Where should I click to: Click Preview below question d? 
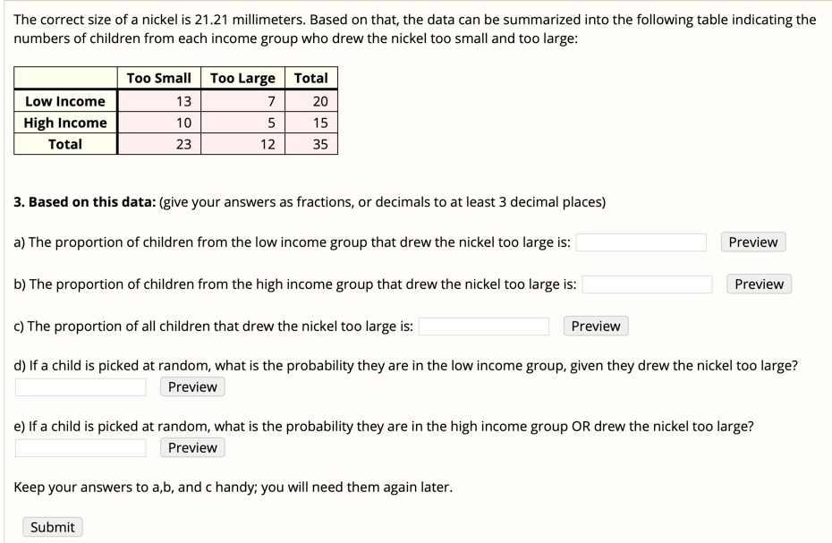[191, 386]
